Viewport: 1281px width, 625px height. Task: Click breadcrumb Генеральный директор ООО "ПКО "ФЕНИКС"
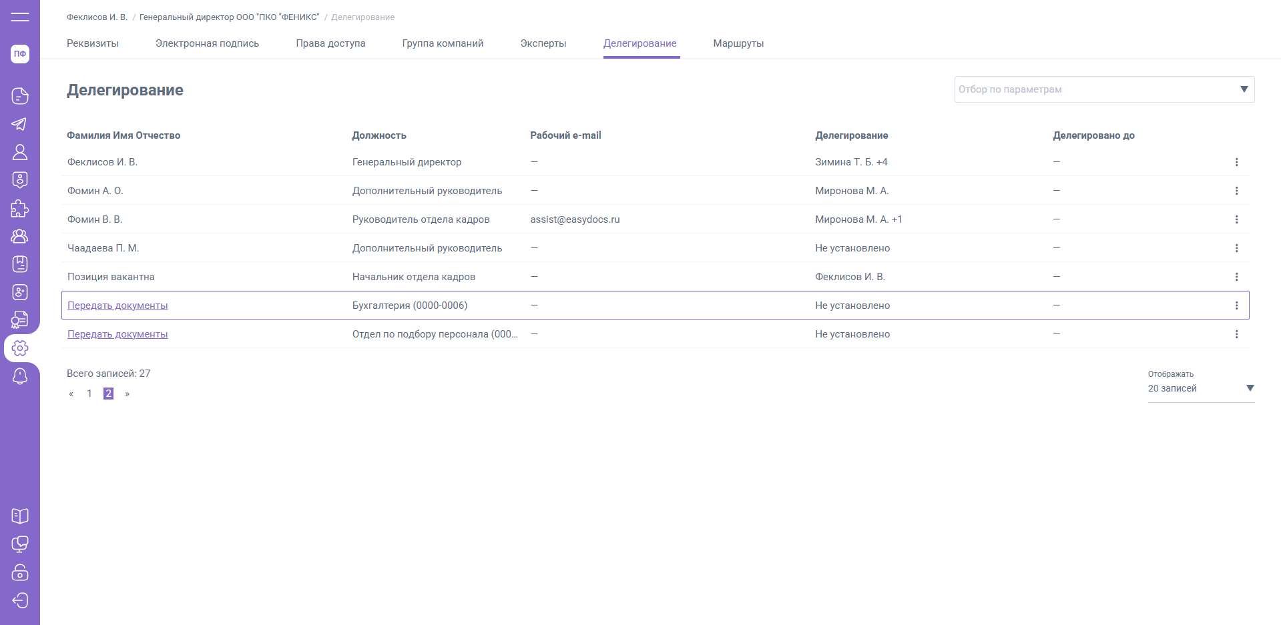(229, 17)
